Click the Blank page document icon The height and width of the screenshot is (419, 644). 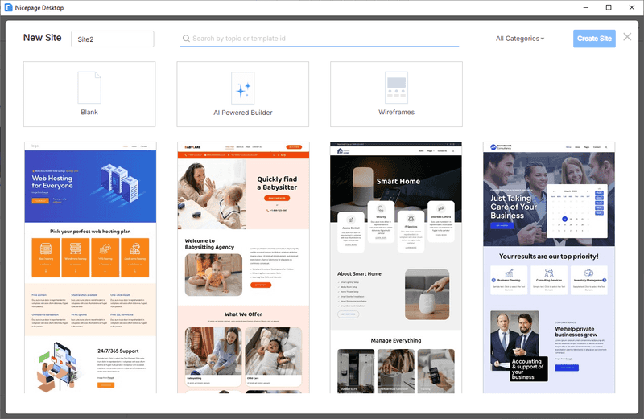point(89,88)
